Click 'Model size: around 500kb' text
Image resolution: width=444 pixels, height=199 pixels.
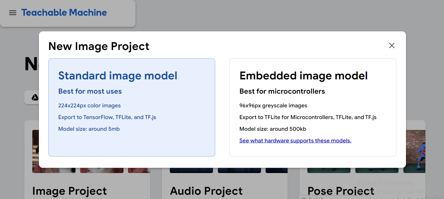click(273, 129)
